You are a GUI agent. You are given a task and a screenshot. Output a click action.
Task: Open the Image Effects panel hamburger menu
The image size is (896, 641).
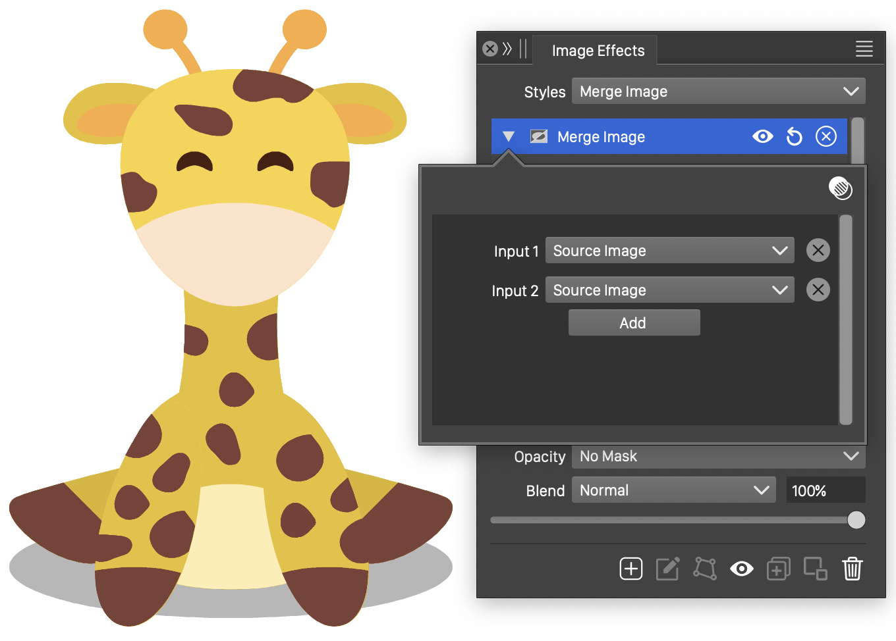pos(864,49)
